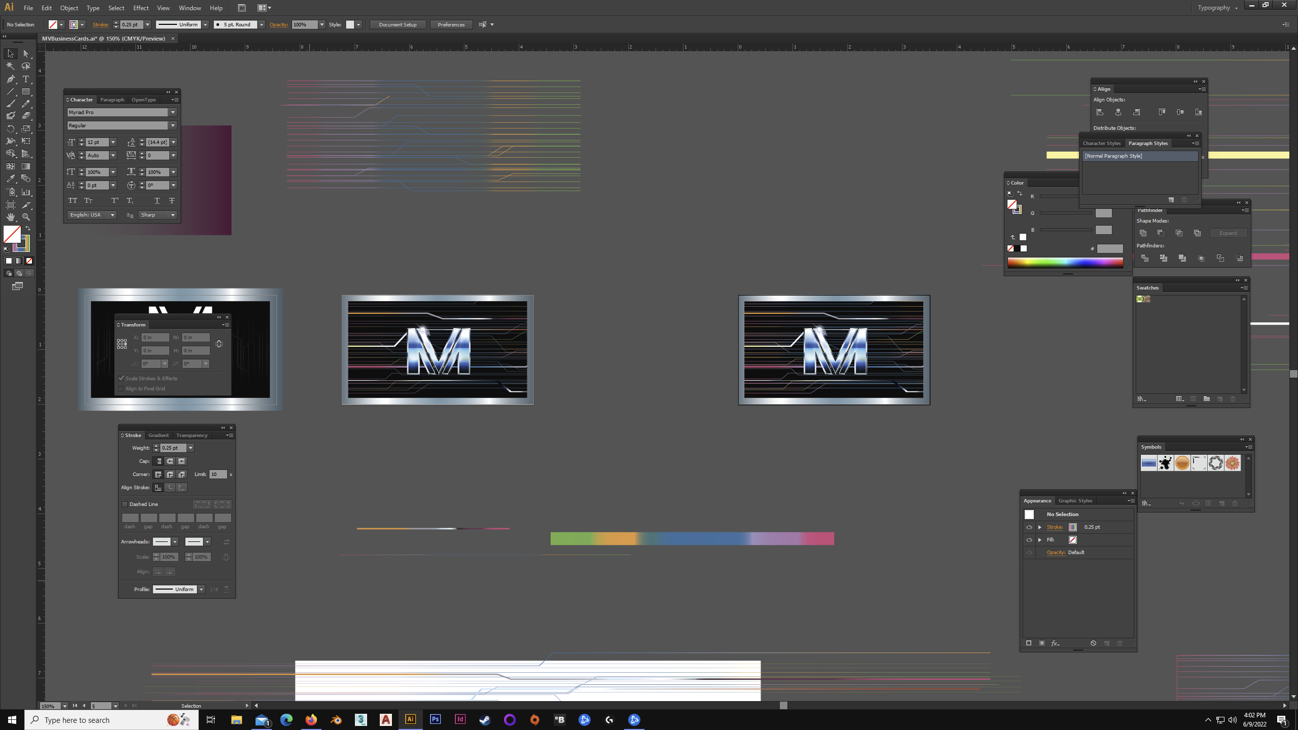Select the Paintbrush tool

[x=10, y=104]
